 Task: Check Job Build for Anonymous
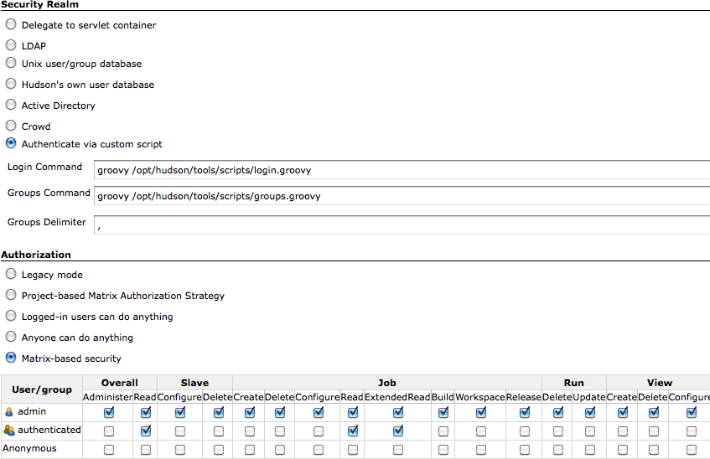click(443, 450)
